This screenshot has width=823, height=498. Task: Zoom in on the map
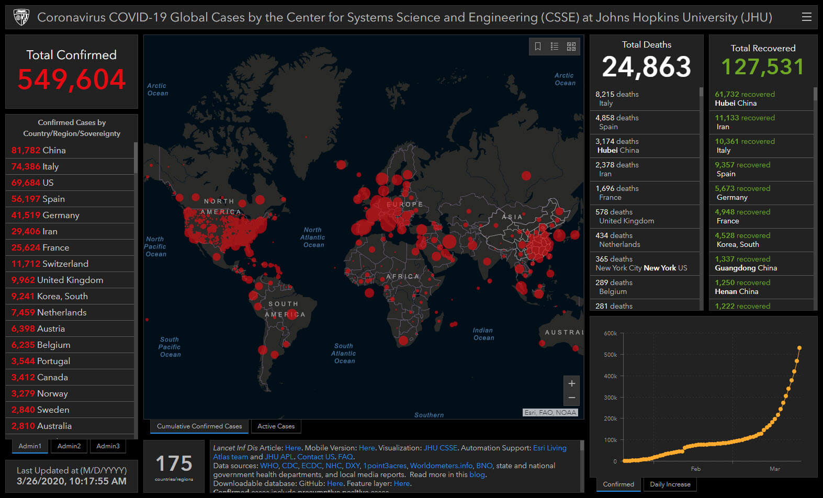click(x=571, y=383)
